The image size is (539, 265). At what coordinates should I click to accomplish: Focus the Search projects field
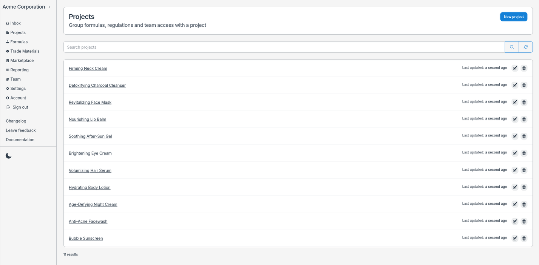[x=284, y=47]
